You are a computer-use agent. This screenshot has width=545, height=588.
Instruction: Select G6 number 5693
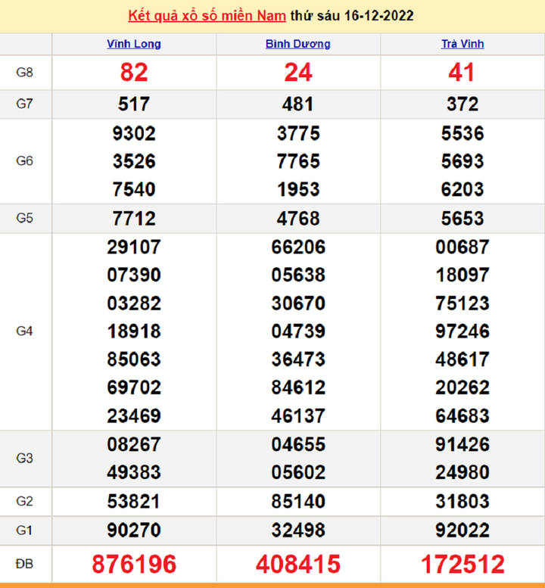tap(462, 161)
